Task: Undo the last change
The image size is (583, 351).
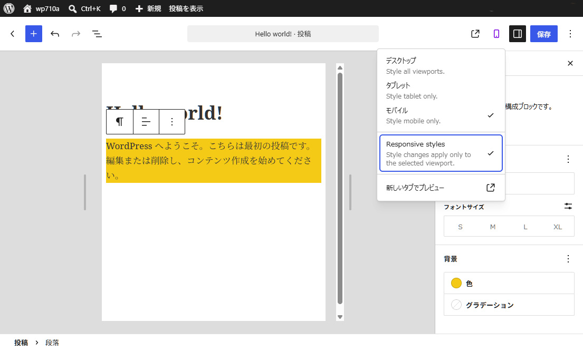Action: (55, 34)
